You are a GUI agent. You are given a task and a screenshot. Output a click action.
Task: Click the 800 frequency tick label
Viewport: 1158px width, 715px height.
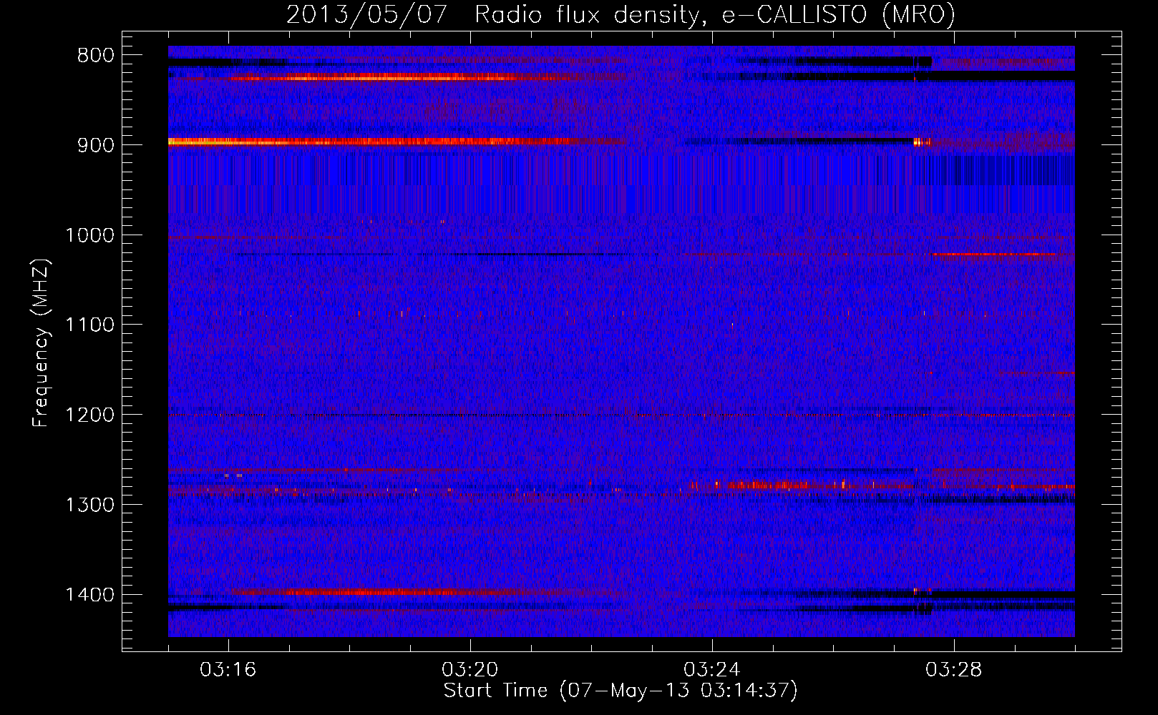click(x=95, y=56)
